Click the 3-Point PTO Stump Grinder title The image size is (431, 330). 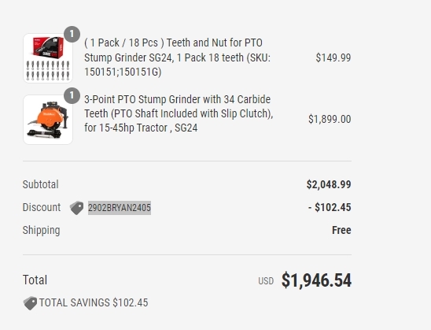[179, 113]
